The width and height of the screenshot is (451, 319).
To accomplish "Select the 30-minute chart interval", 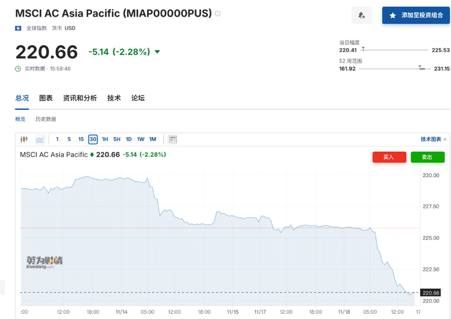I will point(93,139).
